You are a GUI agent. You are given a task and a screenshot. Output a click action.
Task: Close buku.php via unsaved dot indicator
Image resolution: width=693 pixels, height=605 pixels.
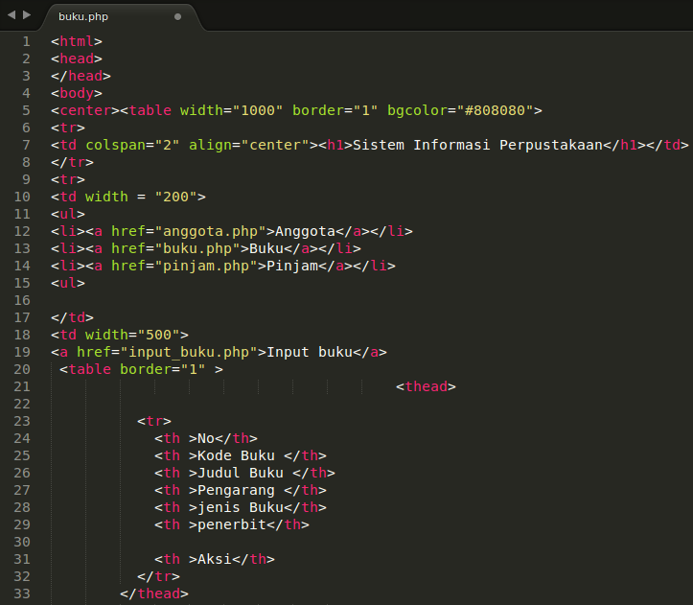(177, 17)
